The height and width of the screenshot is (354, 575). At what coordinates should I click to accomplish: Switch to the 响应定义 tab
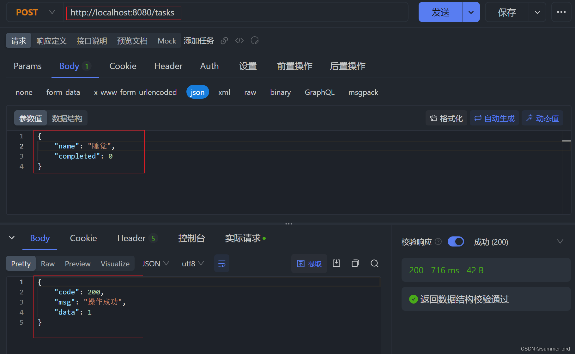[51, 41]
